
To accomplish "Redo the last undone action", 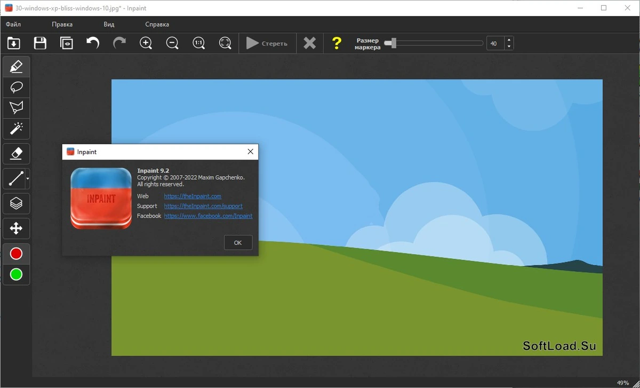I will click(x=119, y=43).
